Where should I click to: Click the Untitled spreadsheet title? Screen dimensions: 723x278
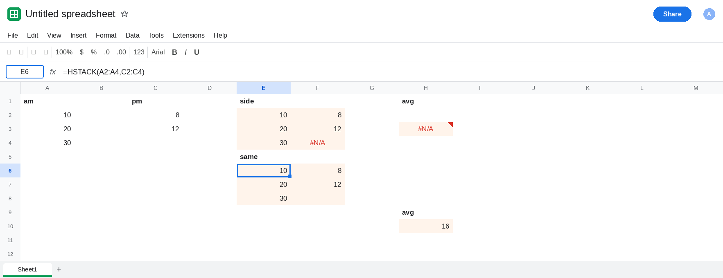70,14
